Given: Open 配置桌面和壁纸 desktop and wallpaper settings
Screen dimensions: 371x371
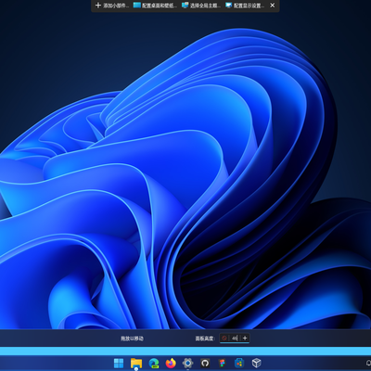Looking at the screenshot, I should click(155, 6).
